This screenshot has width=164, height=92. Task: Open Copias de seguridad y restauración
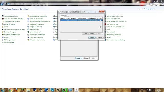point(116,21)
